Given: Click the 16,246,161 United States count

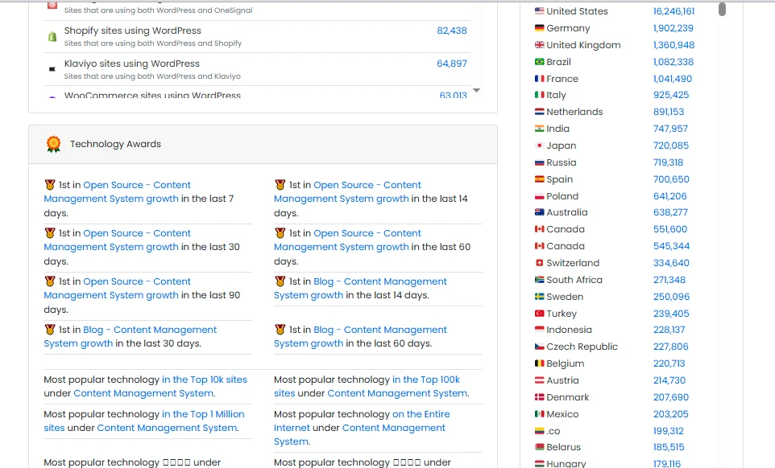Looking at the screenshot, I should coord(676,11).
